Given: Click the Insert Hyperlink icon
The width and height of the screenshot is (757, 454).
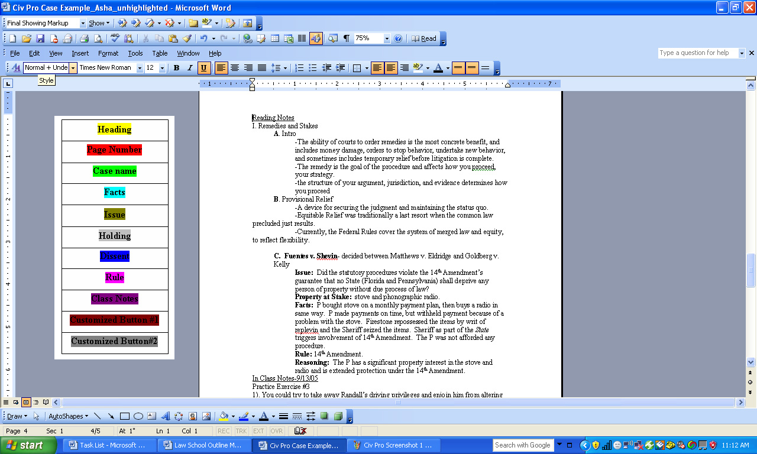Looking at the screenshot, I should [x=247, y=38].
